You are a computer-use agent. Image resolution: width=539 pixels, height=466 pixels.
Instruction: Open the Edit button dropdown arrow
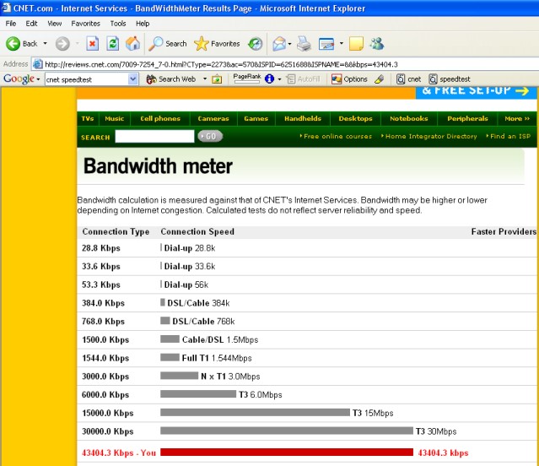tap(342, 44)
